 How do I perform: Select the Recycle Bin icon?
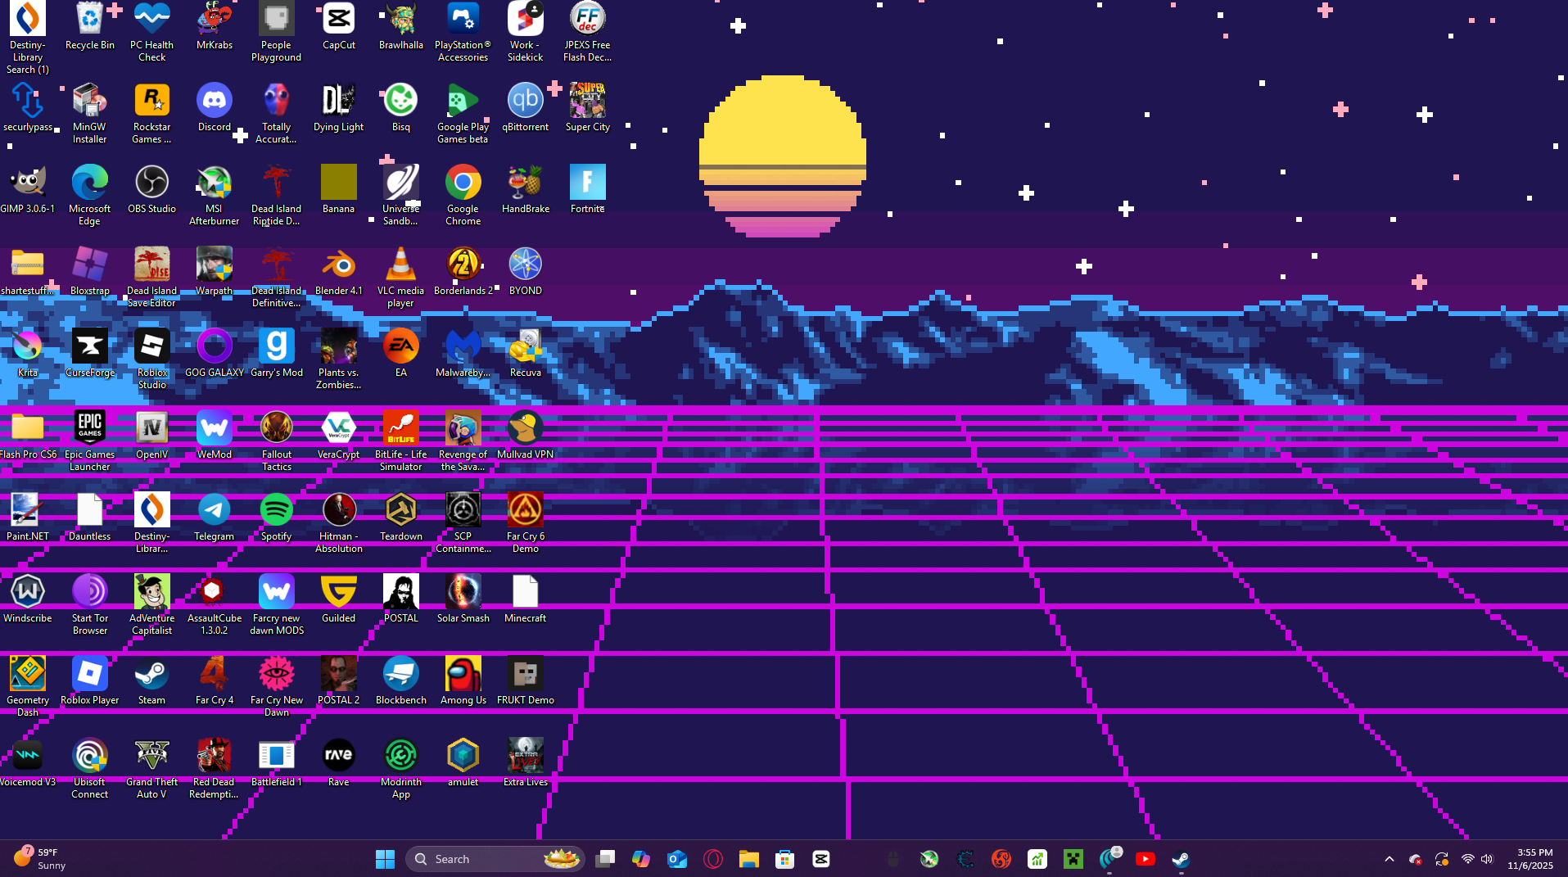89,20
